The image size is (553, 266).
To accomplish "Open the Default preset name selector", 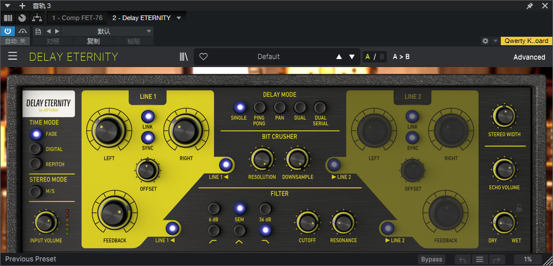I will [268, 57].
